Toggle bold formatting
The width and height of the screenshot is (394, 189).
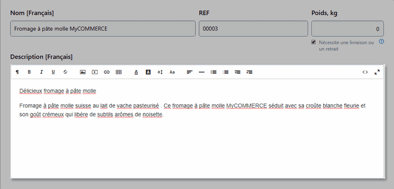tap(29, 72)
